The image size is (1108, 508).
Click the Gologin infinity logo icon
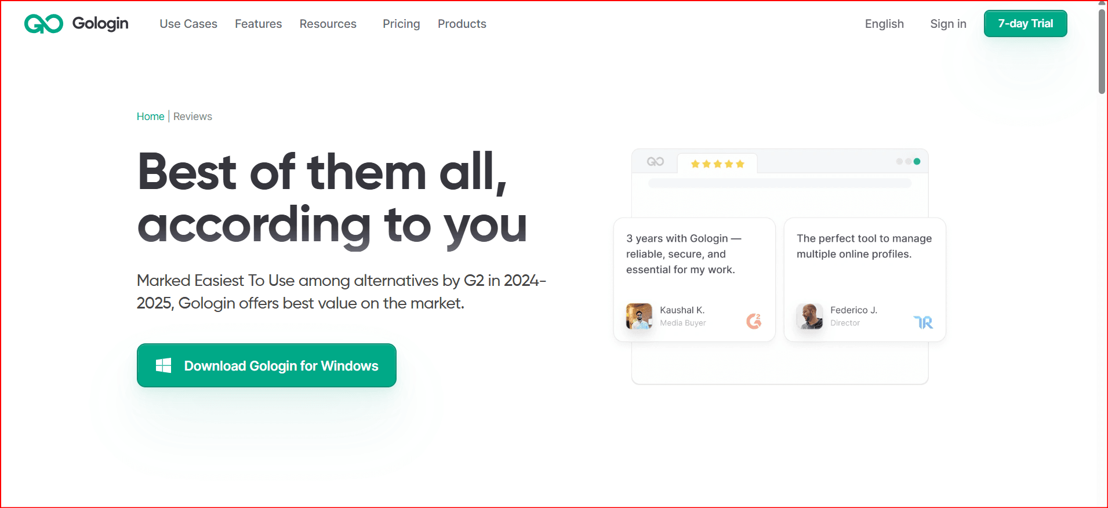click(43, 24)
